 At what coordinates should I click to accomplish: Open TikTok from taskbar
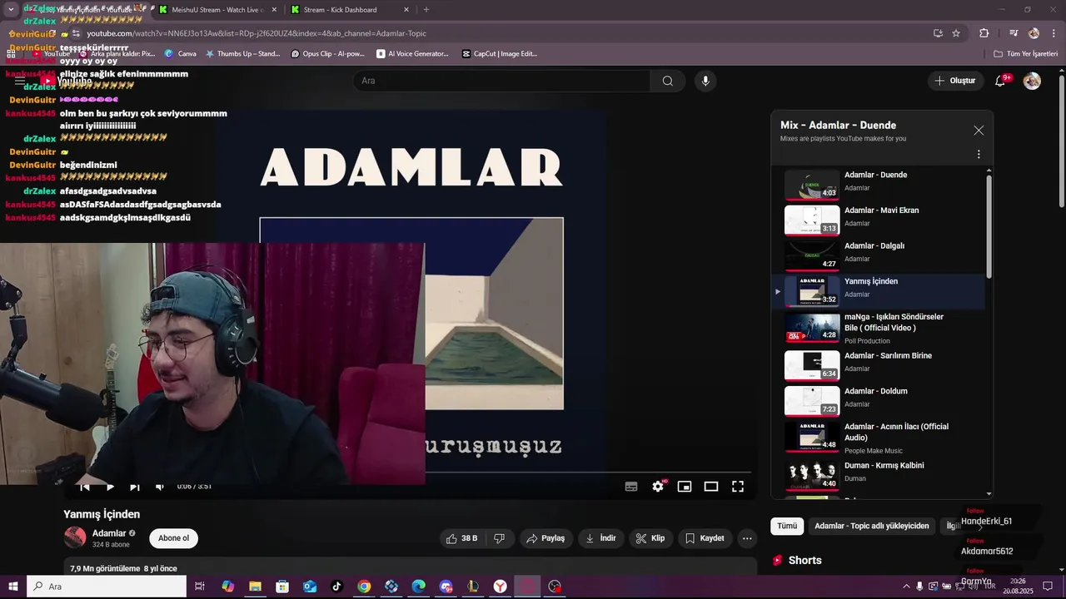tap(336, 587)
